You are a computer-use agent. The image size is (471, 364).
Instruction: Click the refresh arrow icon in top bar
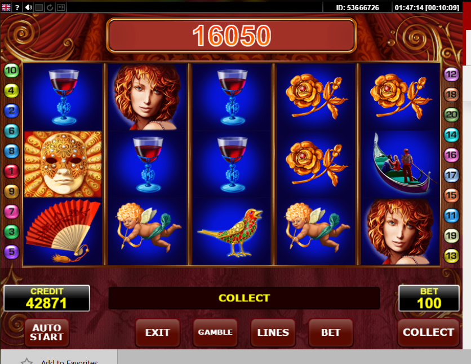tap(50, 7)
